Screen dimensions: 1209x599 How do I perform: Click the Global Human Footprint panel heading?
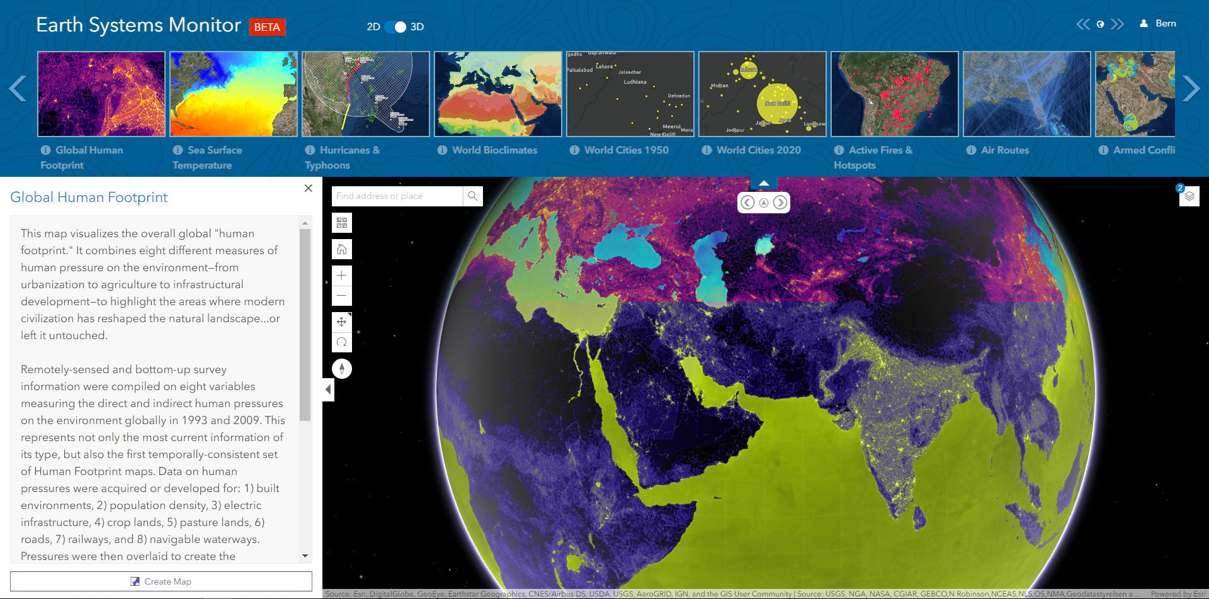coord(89,197)
